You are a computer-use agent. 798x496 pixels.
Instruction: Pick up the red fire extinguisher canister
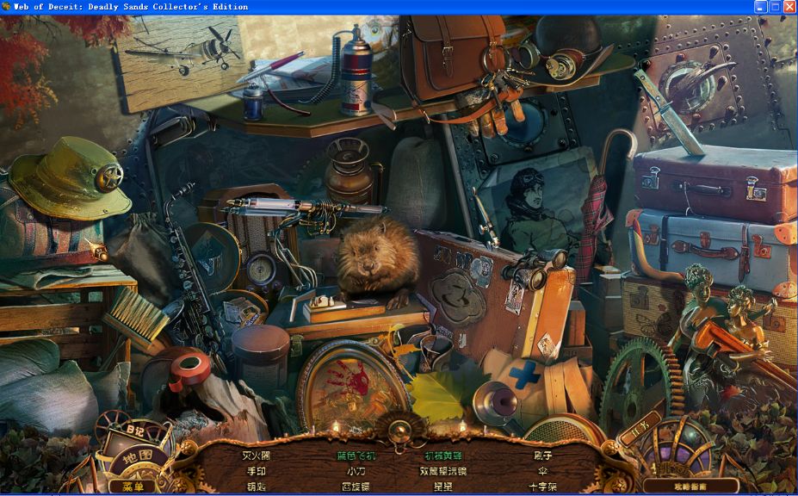click(356, 71)
